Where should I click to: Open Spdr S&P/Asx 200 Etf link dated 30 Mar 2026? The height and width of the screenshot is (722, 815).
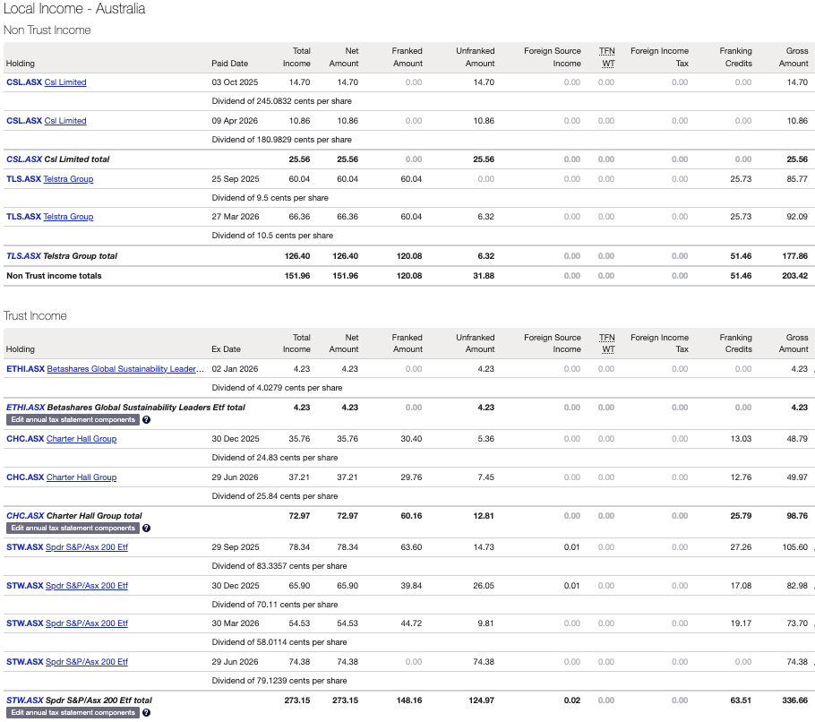tap(87, 623)
